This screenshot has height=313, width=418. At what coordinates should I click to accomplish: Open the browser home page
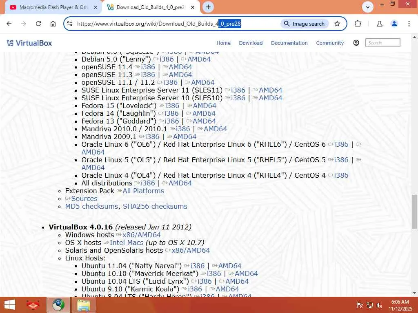[53, 24]
